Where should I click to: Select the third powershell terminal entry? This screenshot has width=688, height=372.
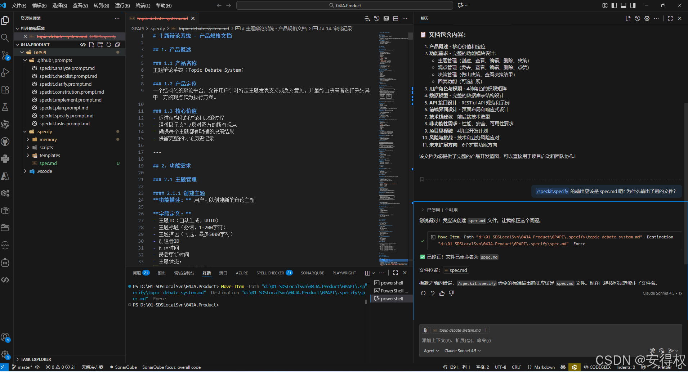(x=392, y=299)
